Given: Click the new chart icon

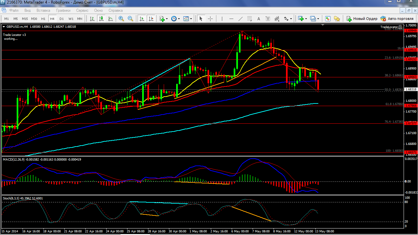Looking at the screenshot, I should [301, 19].
